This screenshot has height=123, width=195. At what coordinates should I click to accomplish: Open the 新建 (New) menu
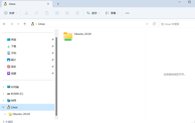pyautogui.click(x=11, y=13)
